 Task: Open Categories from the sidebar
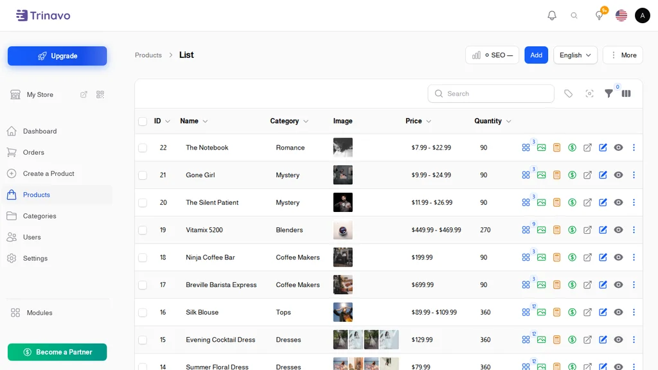point(39,216)
